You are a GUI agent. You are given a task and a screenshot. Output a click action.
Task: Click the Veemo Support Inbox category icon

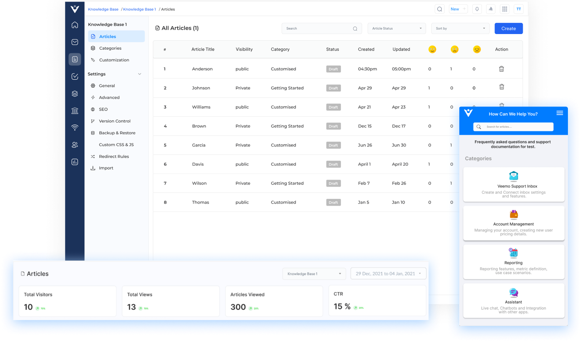[513, 176]
